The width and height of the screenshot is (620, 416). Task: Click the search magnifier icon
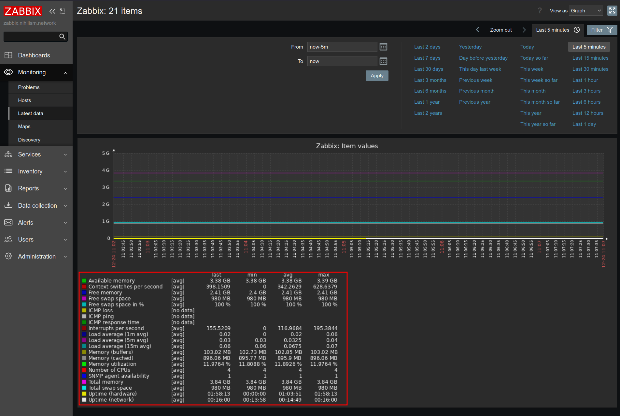pyautogui.click(x=62, y=37)
